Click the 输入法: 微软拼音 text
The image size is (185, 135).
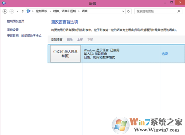click(x=95, y=54)
